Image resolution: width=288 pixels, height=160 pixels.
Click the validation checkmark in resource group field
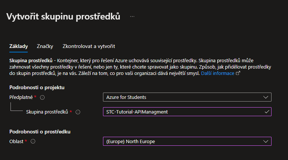(x=266, y=112)
